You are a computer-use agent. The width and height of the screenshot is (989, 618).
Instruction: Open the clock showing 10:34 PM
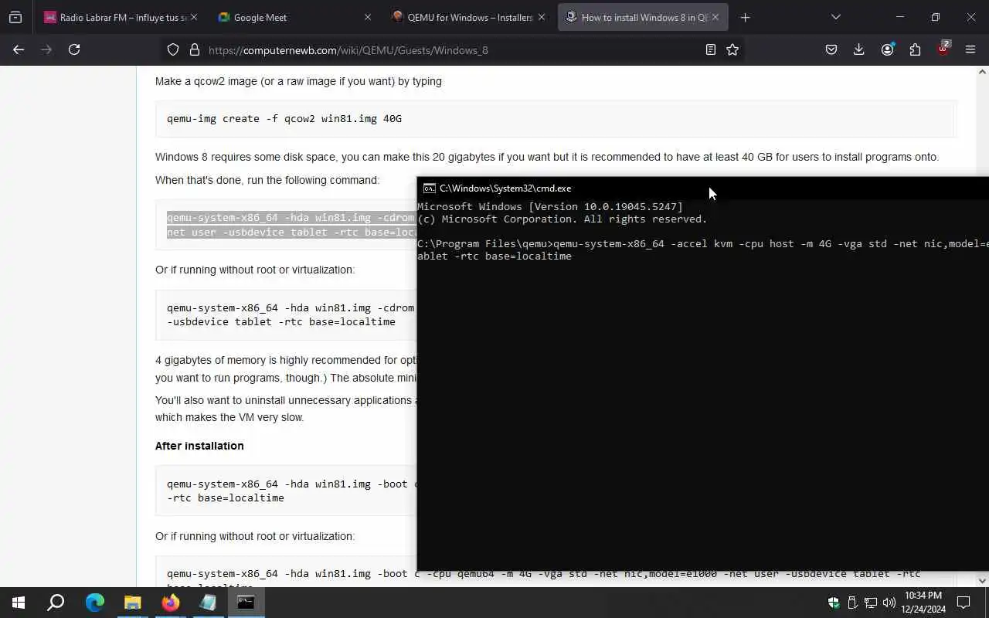(x=923, y=603)
